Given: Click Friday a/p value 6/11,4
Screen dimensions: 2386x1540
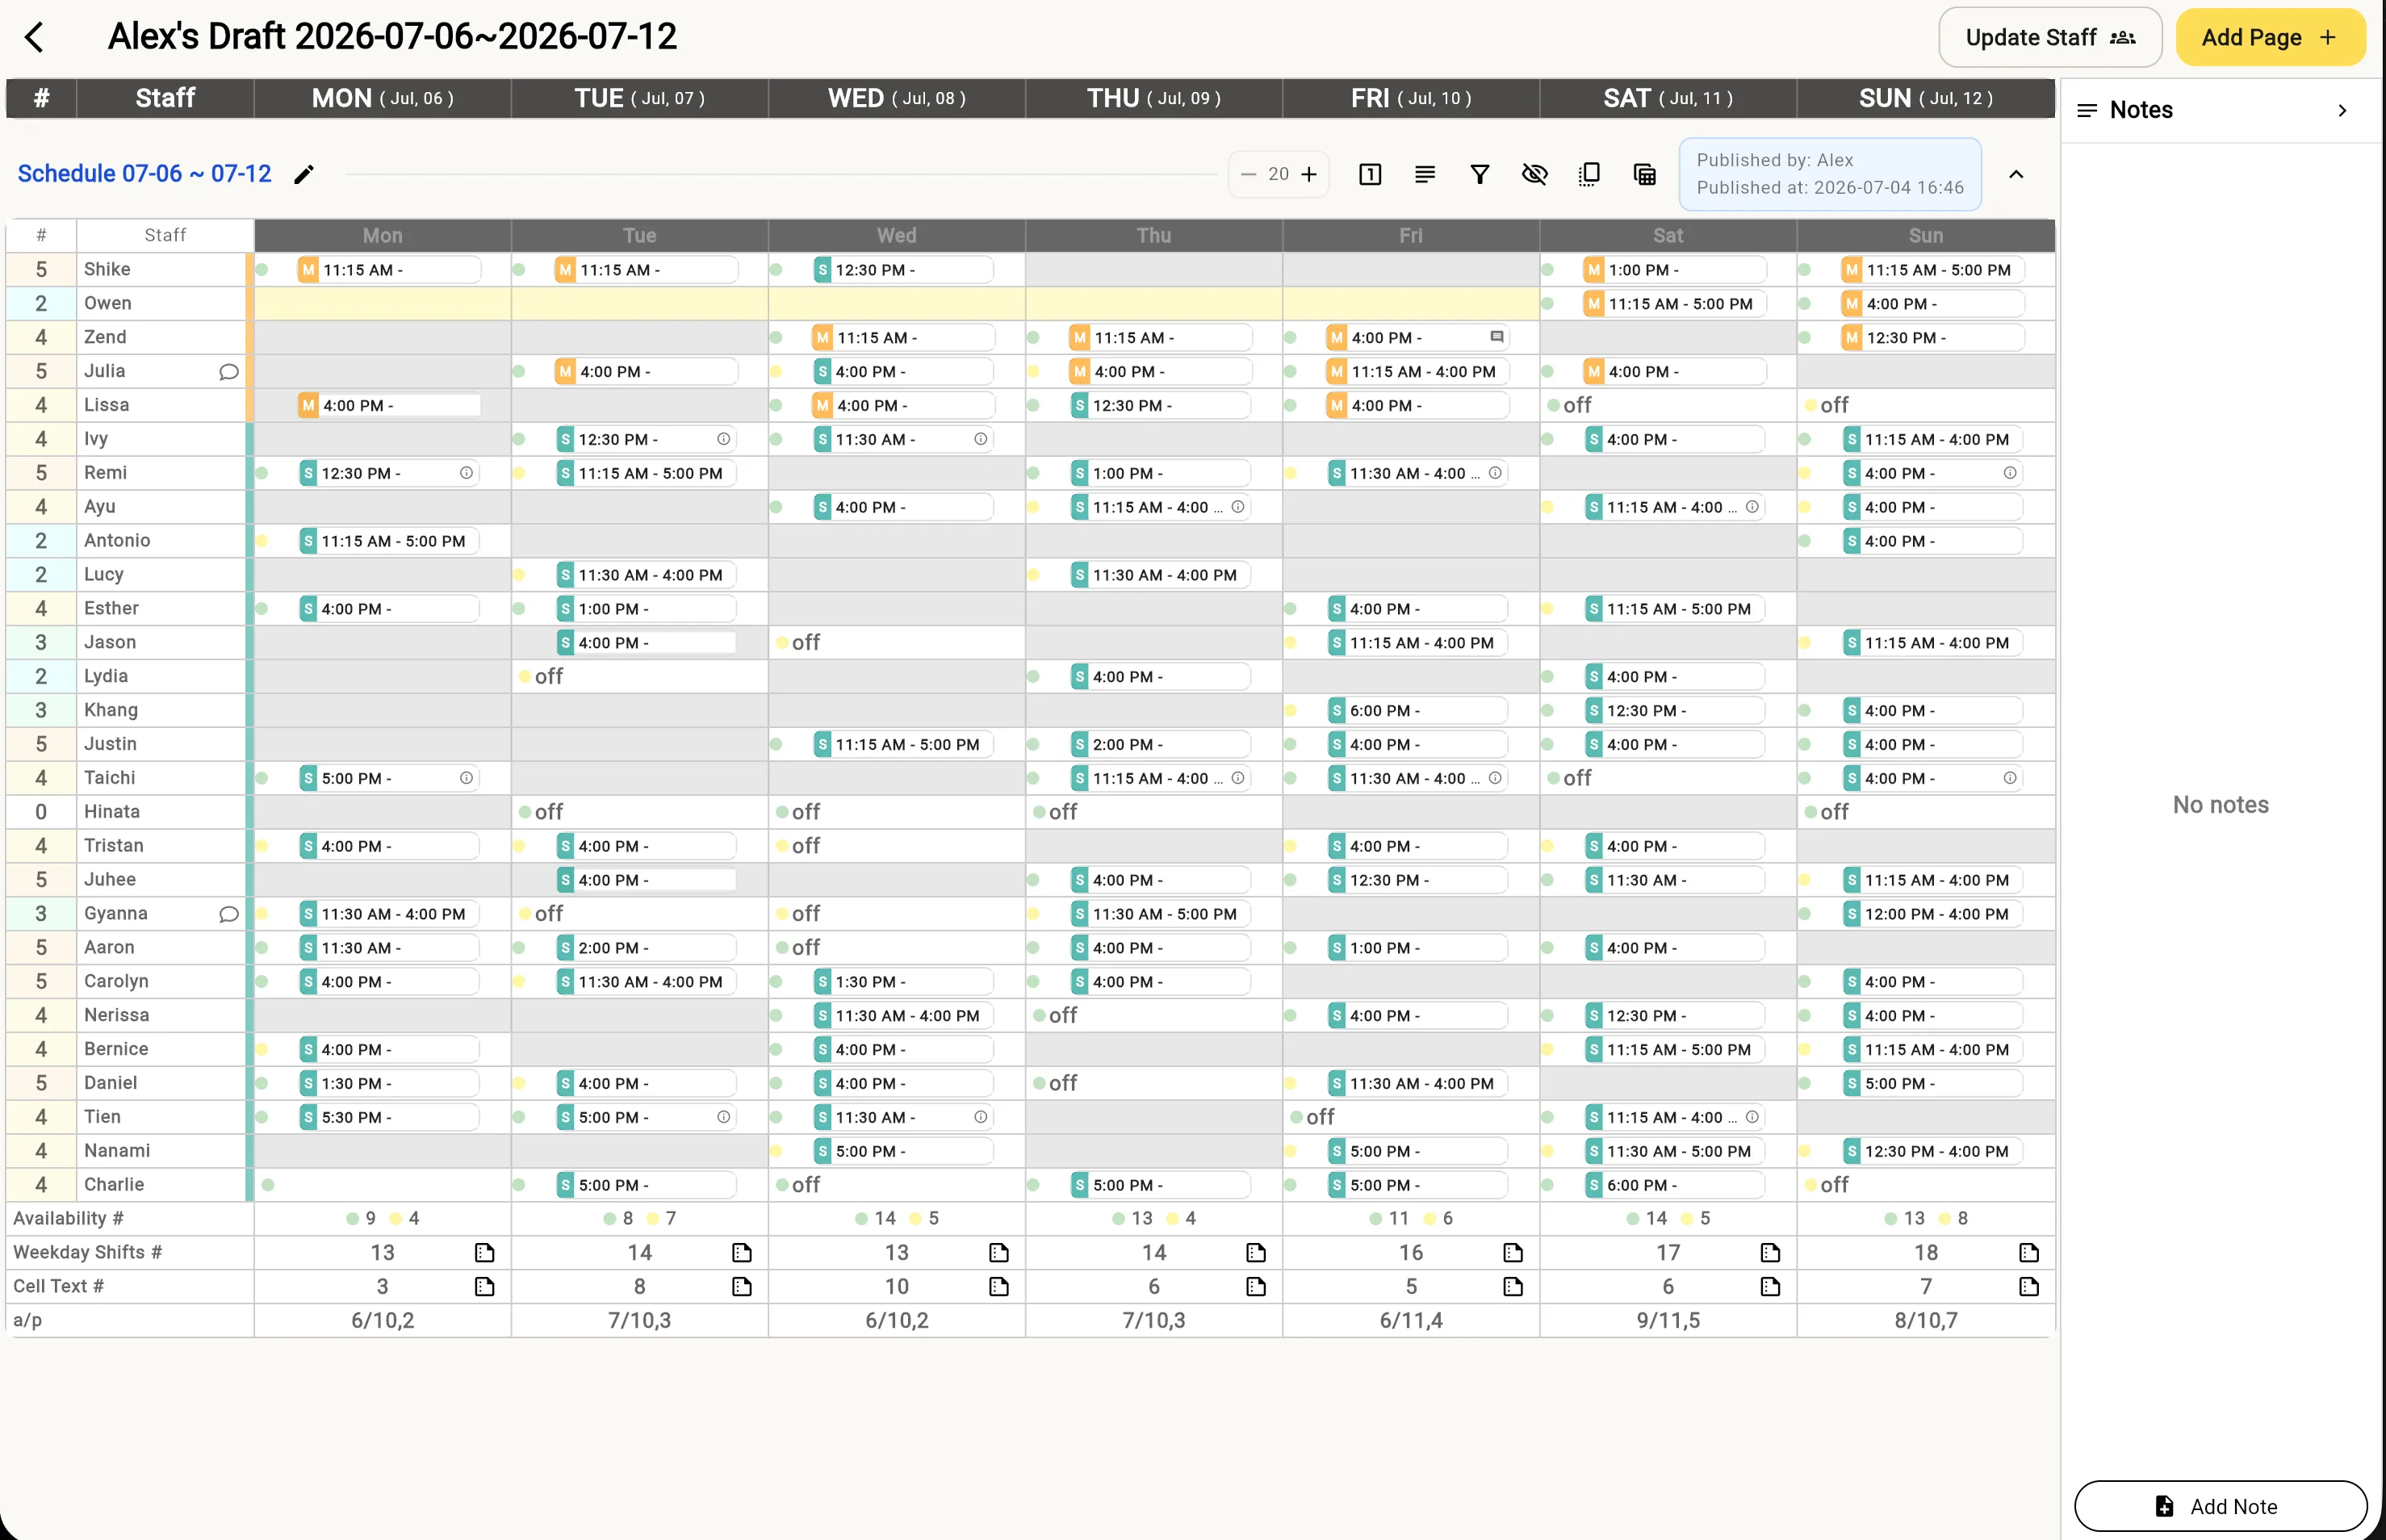Looking at the screenshot, I should click(x=1411, y=1321).
